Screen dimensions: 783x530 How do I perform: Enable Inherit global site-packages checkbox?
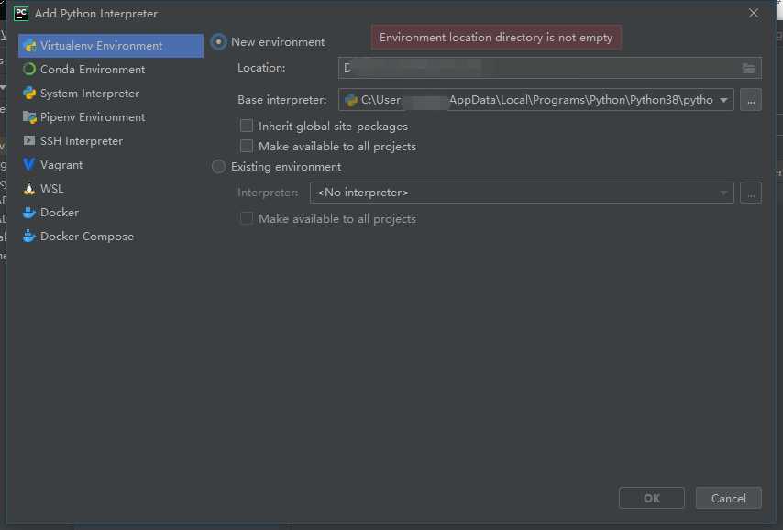(x=247, y=126)
